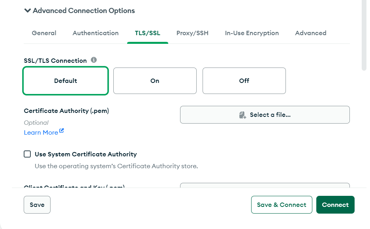The width and height of the screenshot is (370, 229).
Task: Open the Learn More link
Action: 41,133
